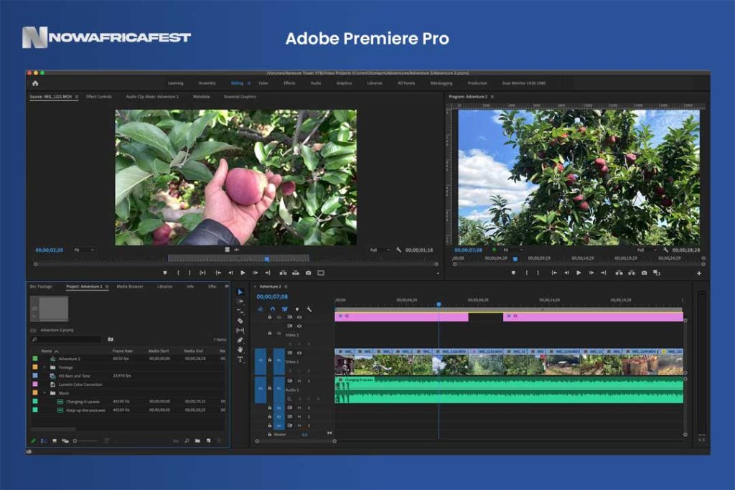Toggle the A1 source patching button

[261, 389]
